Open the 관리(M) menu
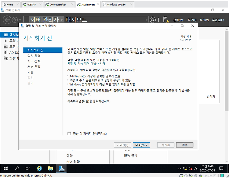Viewport: 229px width, 178px height. (x=178, y=20)
